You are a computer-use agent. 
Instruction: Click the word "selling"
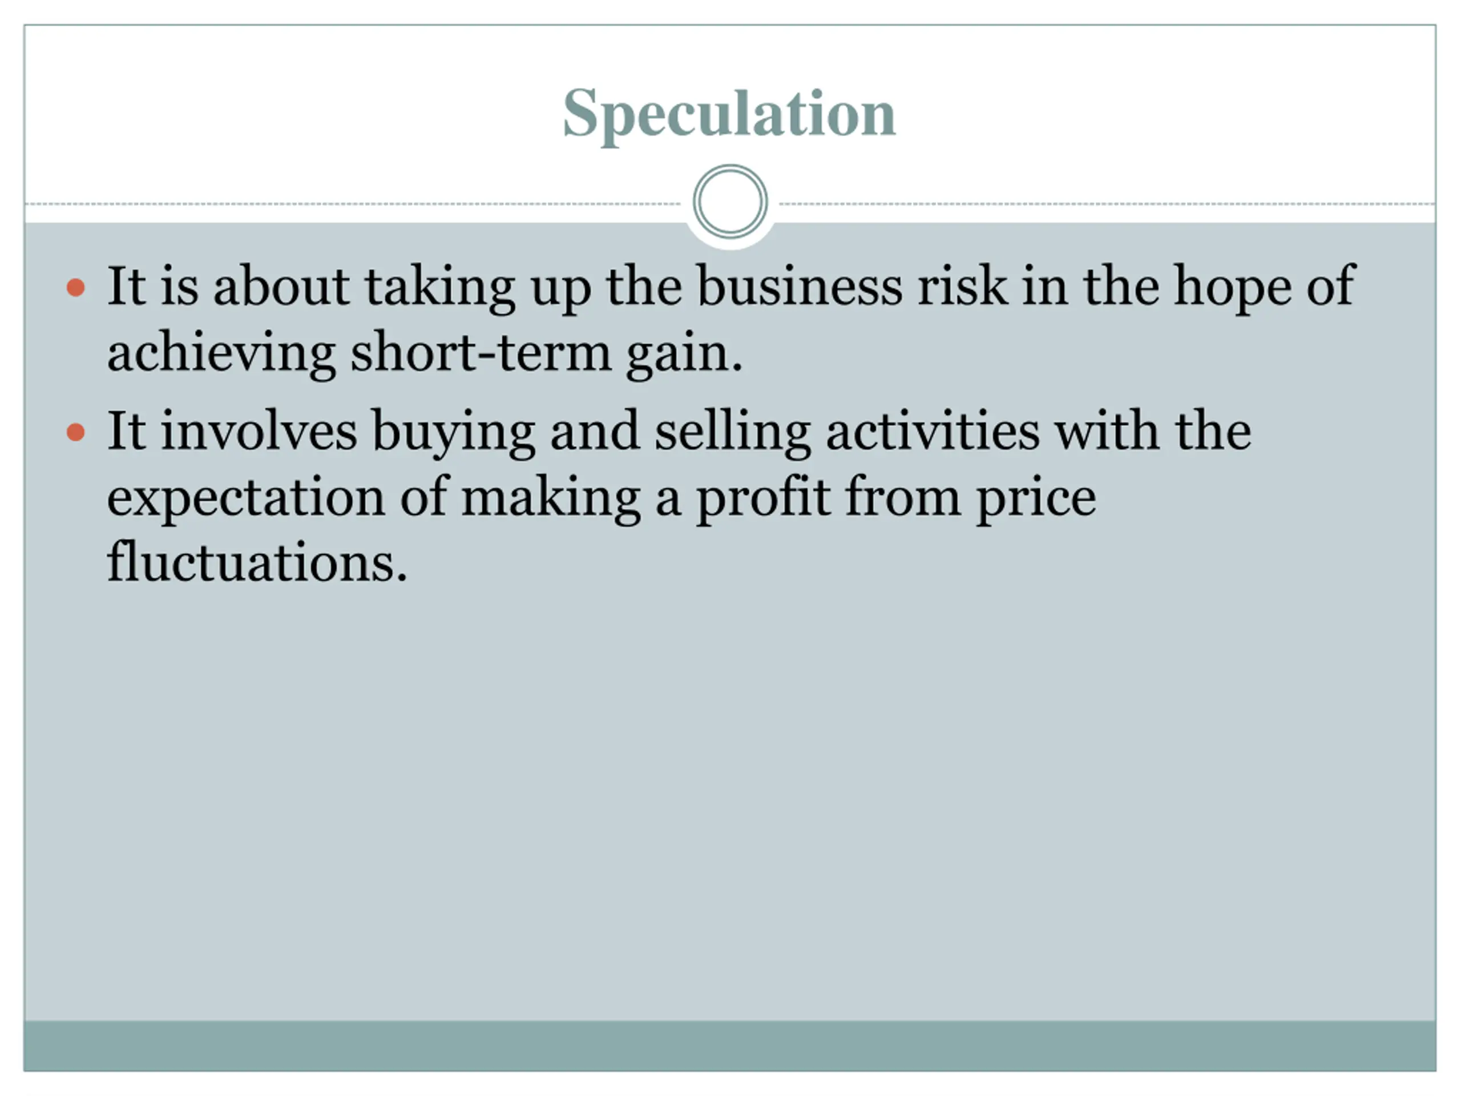[732, 432]
